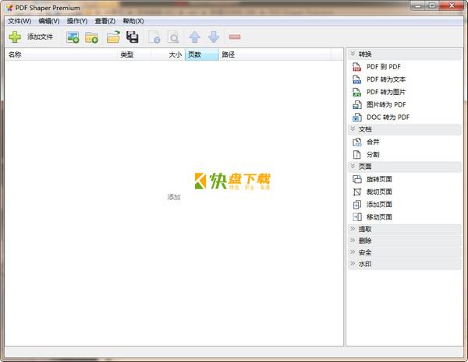Open the 编辑(V) menu

(49, 21)
